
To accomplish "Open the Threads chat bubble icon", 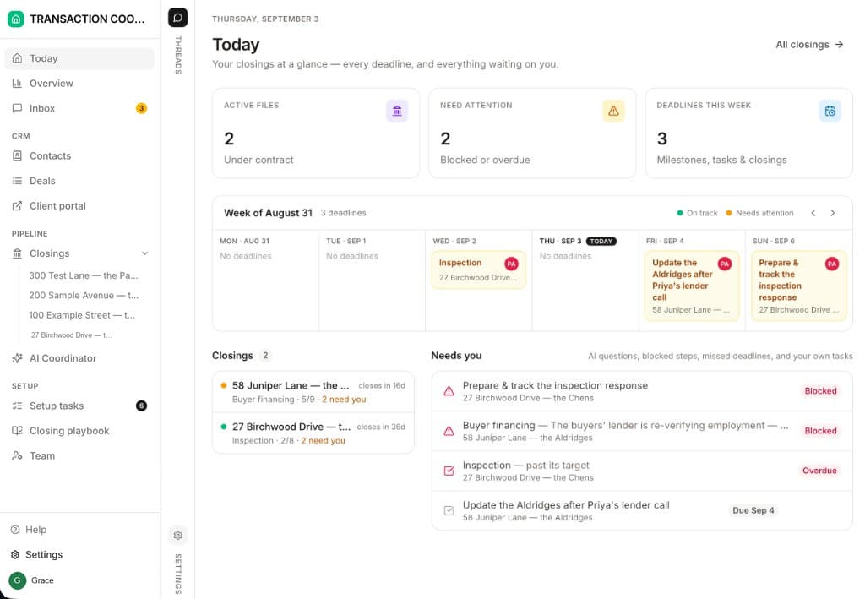I will [x=177, y=18].
